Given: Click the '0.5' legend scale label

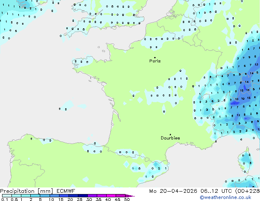Looking at the screenshot, I should 14,199.
